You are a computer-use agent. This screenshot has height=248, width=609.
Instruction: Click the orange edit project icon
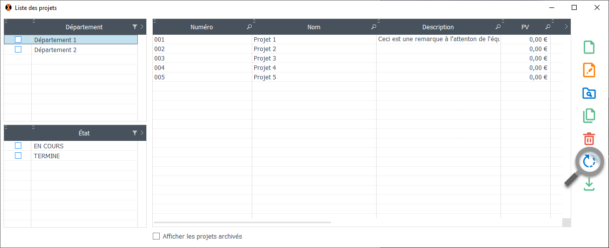pyautogui.click(x=589, y=70)
